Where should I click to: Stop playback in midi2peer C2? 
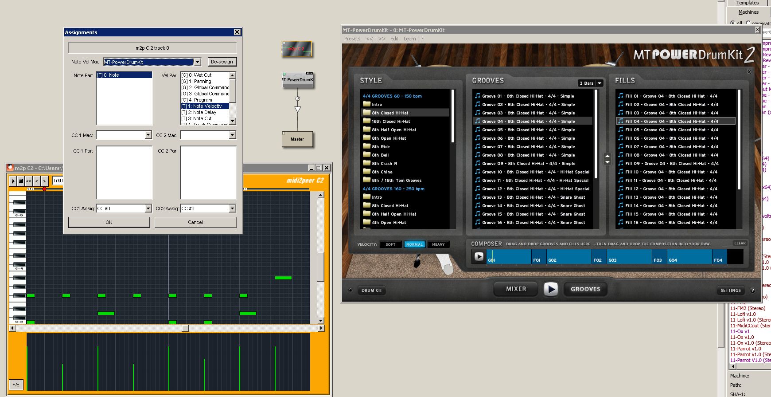(21, 181)
